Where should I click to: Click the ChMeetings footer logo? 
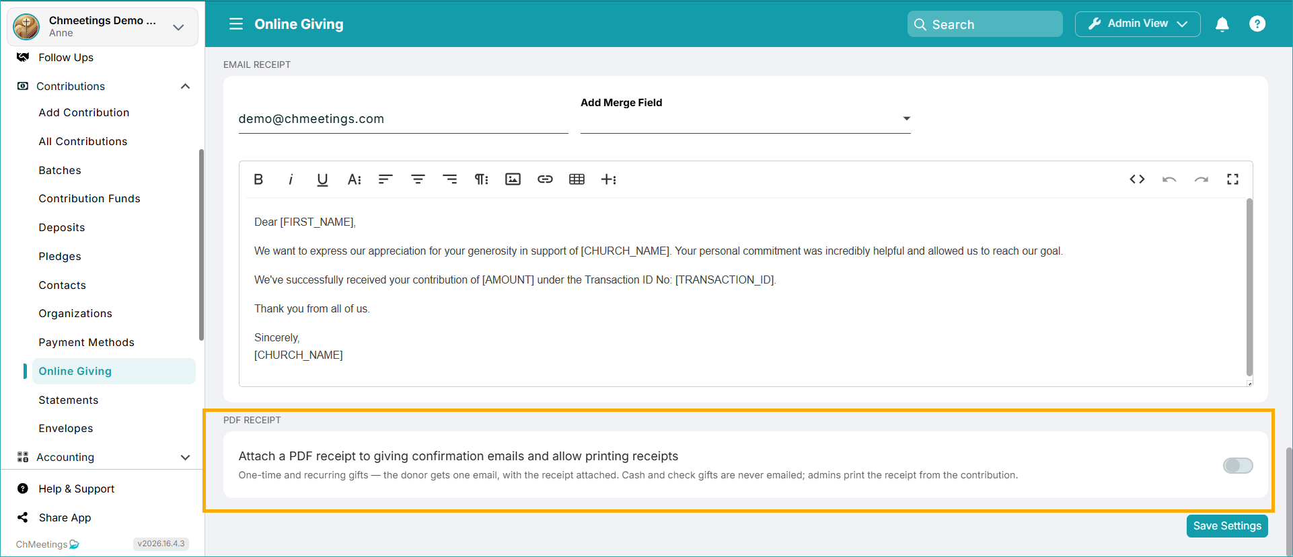pos(48,544)
